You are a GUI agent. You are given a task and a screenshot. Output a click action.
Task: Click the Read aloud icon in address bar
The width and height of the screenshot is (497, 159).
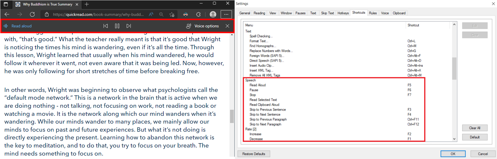(151, 14)
